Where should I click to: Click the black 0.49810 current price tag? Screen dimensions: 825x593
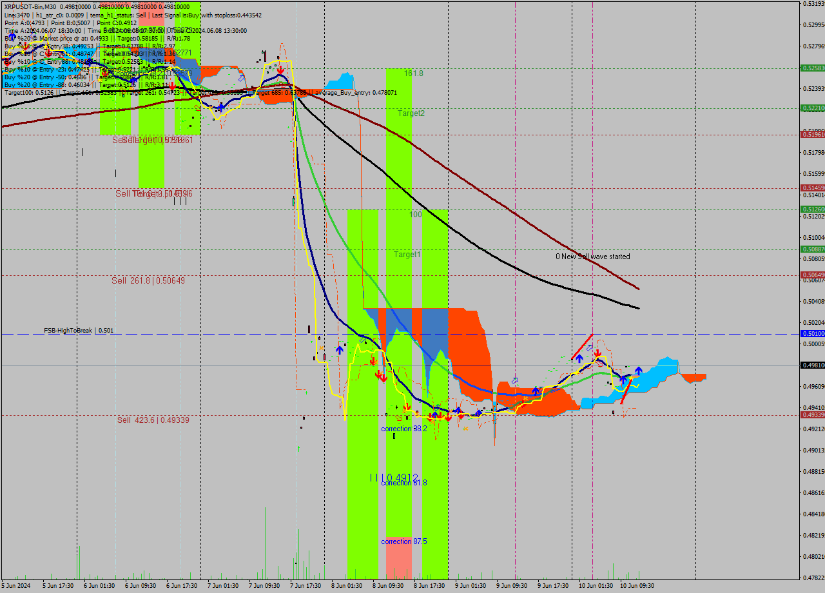point(812,365)
